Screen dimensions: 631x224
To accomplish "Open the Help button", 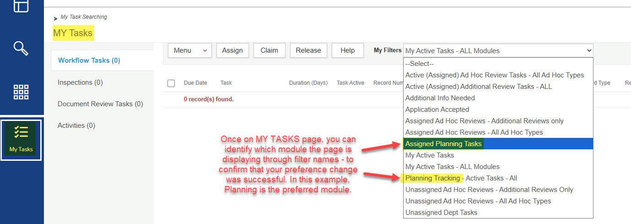I will point(347,50).
